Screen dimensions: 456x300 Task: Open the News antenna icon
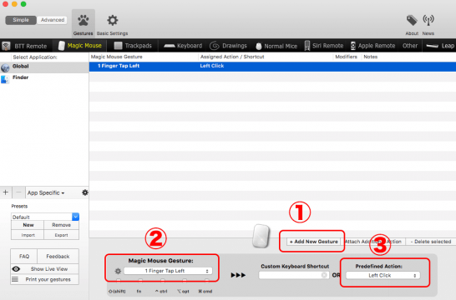[428, 25]
